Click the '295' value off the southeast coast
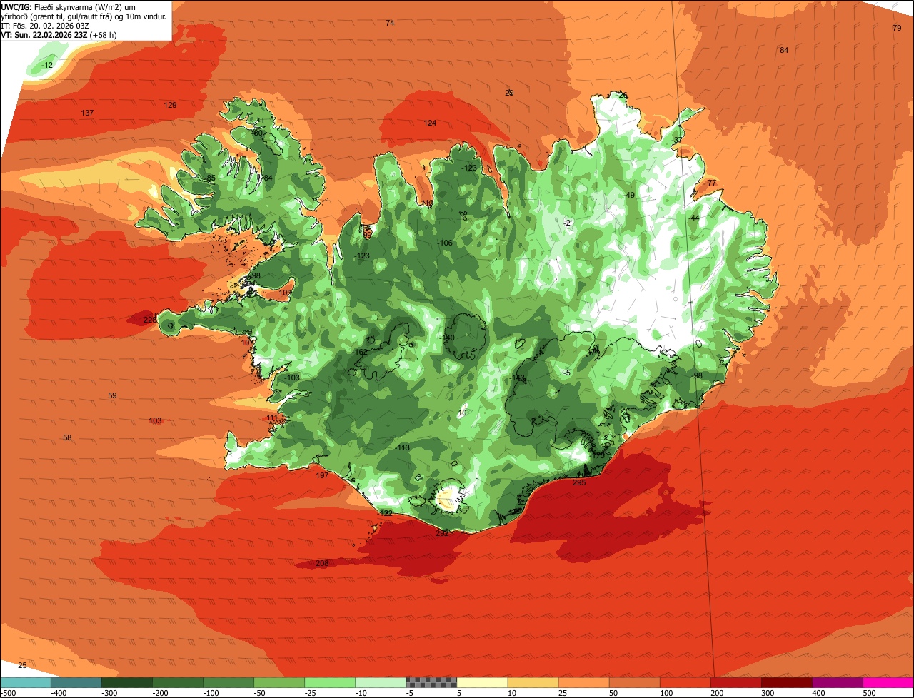 pos(579,482)
